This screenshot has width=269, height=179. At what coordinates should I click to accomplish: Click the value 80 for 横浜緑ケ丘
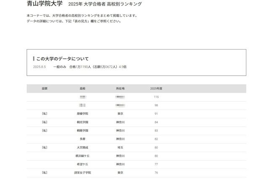pos(156,156)
